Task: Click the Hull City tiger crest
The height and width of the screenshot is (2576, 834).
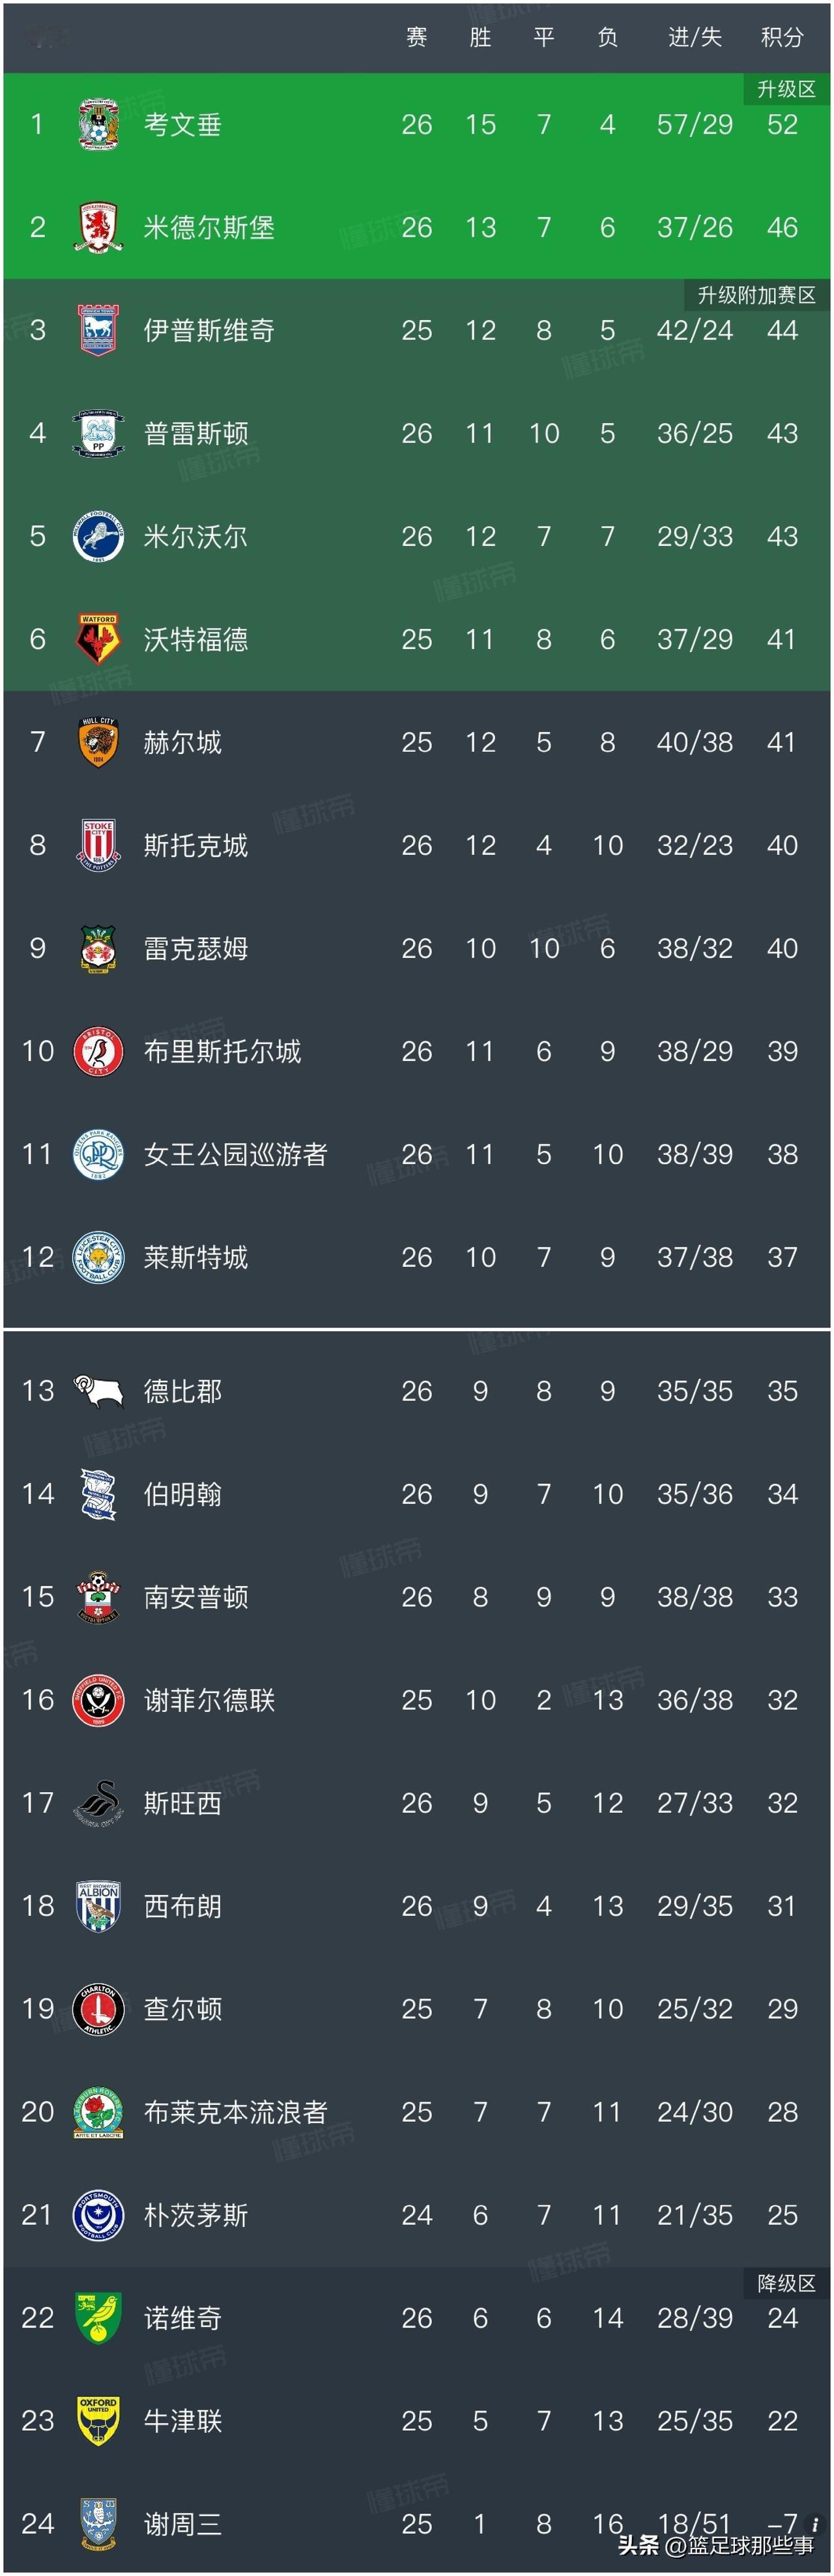Action: 98,742
